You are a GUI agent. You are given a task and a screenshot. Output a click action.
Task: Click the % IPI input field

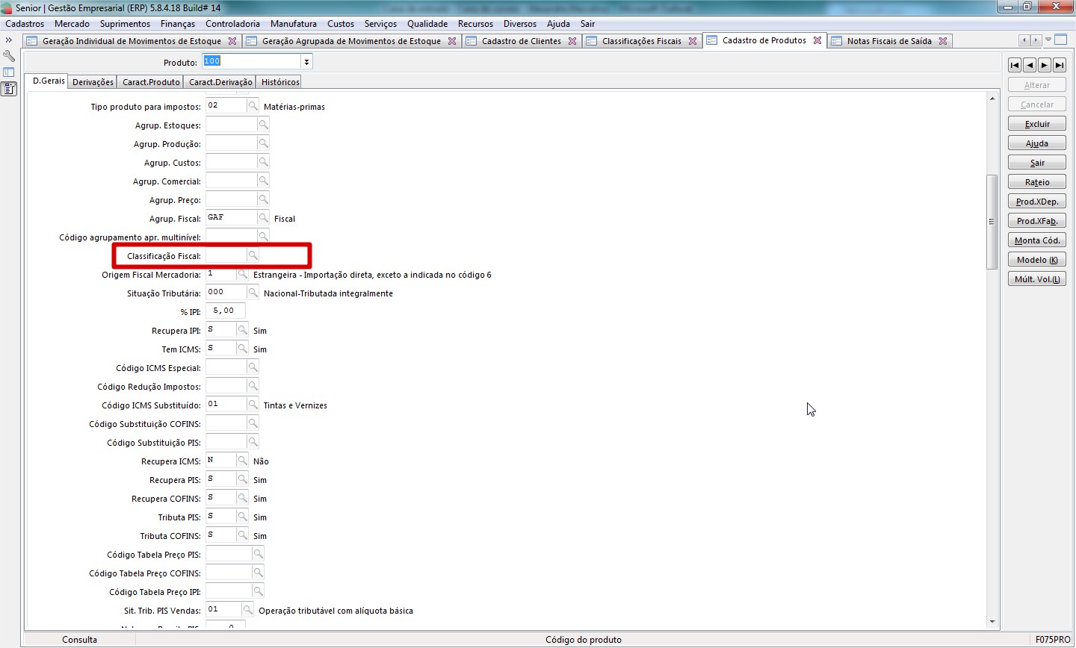point(226,311)
